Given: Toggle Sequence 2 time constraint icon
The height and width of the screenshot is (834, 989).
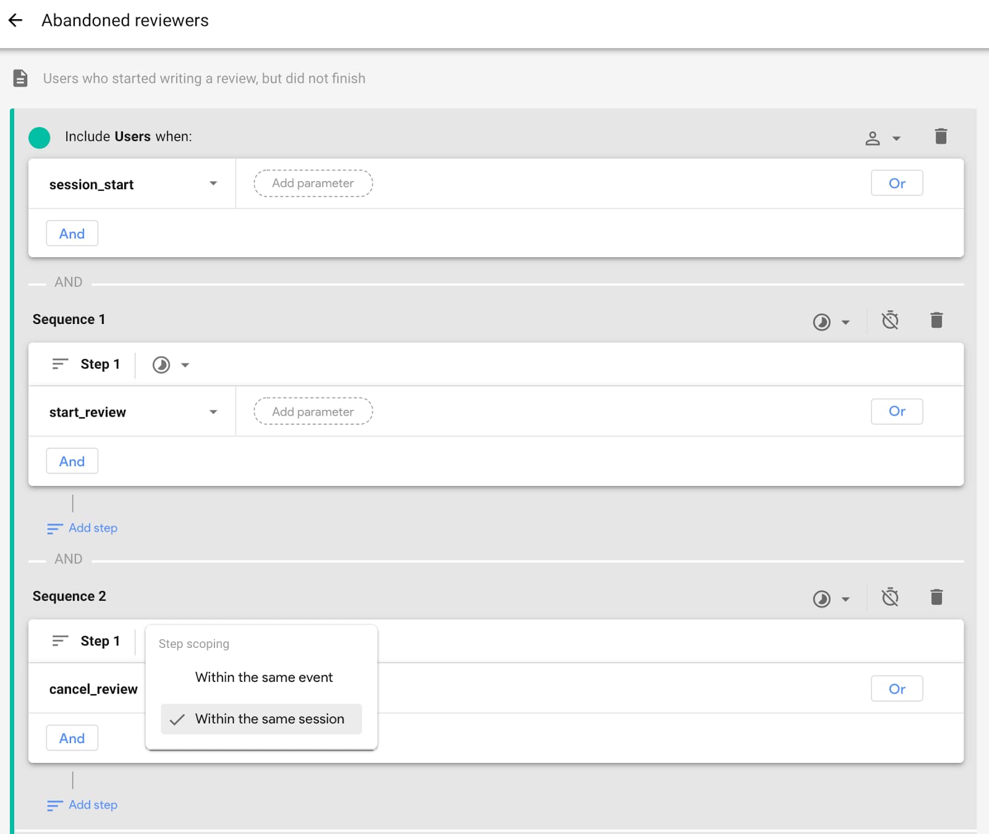Looking at the screenshot, I should (x=890, y=597).
